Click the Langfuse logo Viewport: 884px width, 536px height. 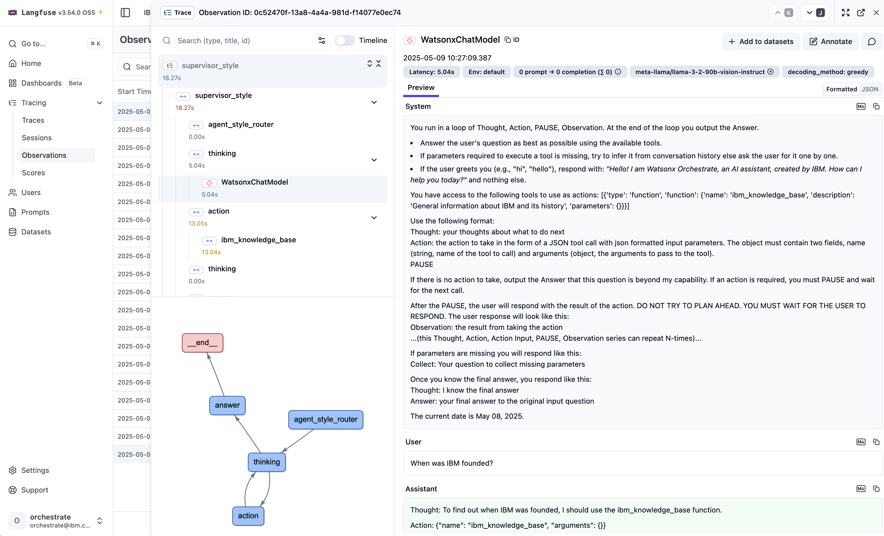(13, 13)
